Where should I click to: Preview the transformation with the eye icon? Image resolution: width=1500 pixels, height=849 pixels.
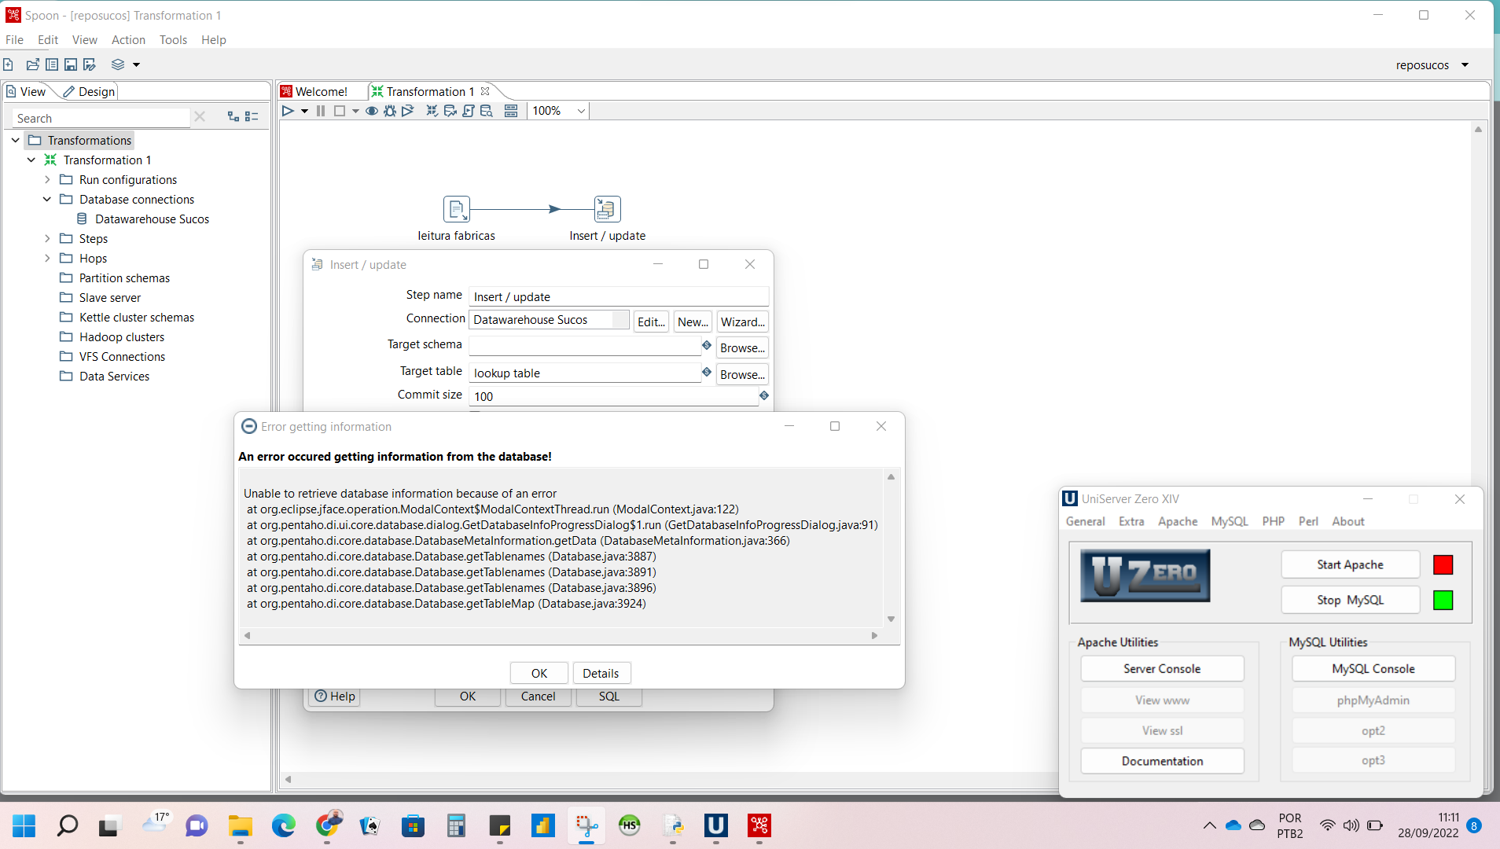point(372,111)
